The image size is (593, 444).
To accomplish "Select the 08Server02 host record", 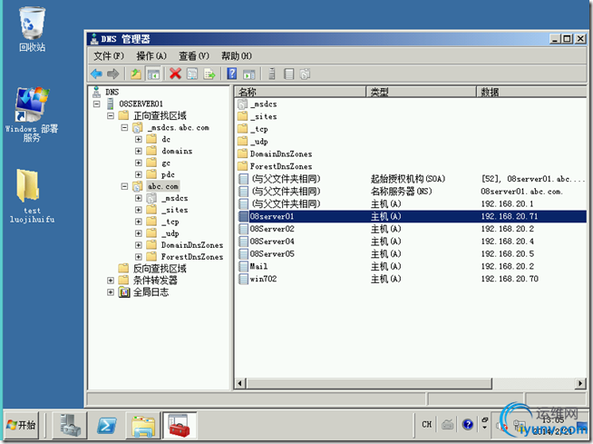I will click(413, 229).
